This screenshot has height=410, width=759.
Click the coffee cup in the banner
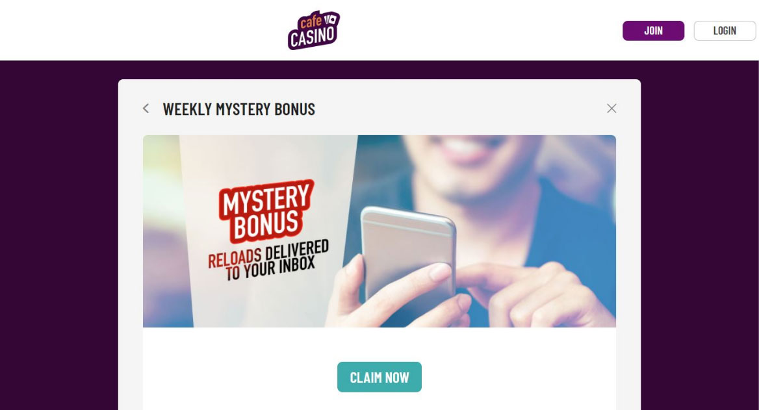(264, 231)
